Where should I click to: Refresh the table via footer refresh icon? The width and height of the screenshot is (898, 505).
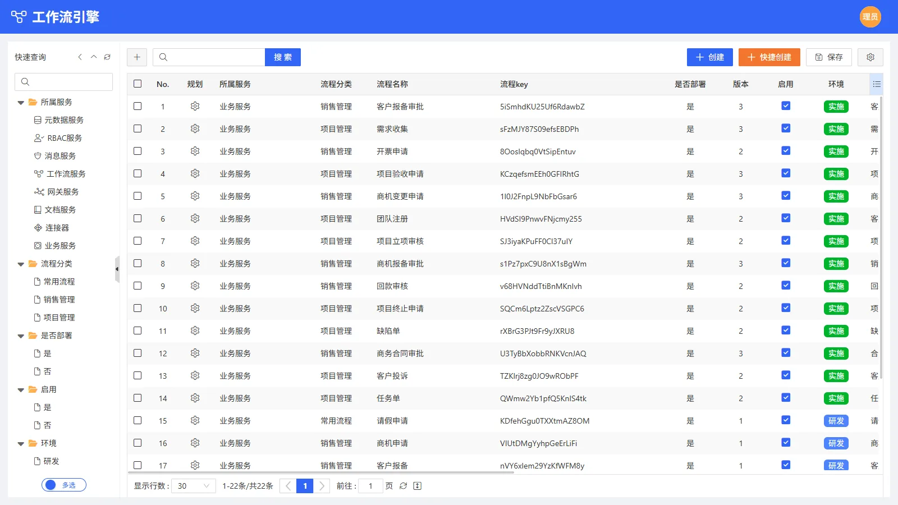tap(403, 486)
